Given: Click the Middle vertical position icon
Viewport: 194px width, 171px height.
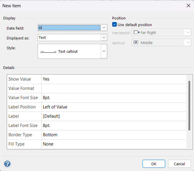Looking at the screenshot, I should click(137, 43).
